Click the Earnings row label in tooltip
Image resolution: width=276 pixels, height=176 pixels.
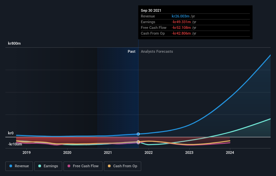[x=148, y=22]
